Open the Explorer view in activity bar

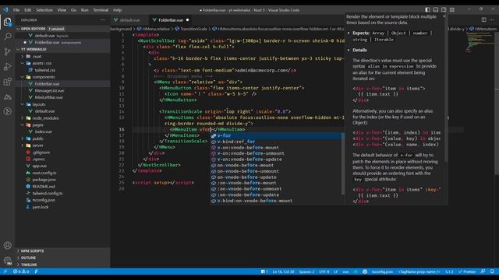point(7,22)
